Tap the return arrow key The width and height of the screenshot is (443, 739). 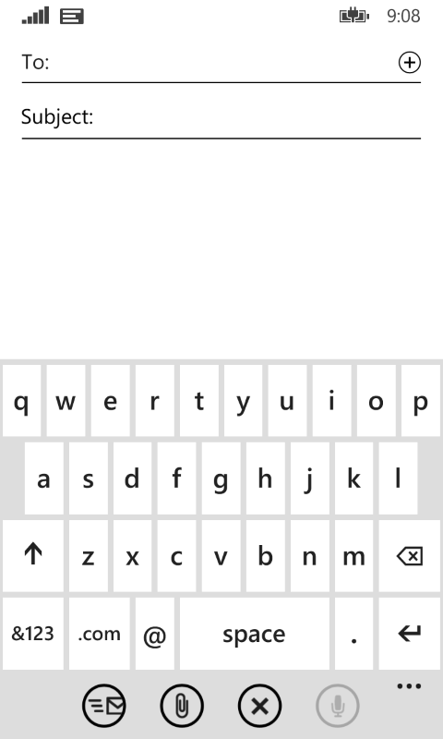(409, 634)
